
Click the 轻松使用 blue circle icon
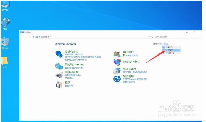(x=117, y=79)
